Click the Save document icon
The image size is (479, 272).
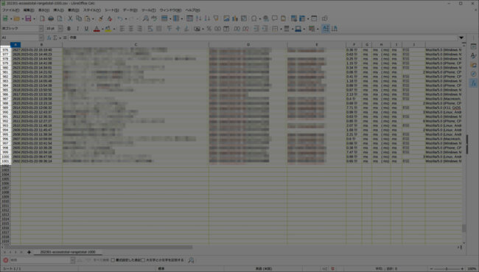(x=28, y=18)
